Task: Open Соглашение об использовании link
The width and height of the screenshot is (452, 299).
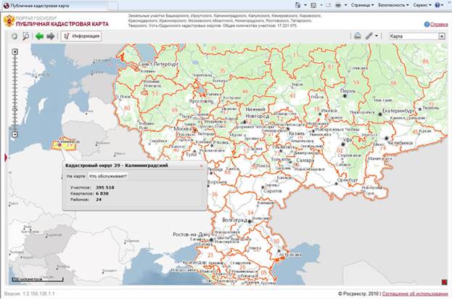Action: click(x=415, y=294)
